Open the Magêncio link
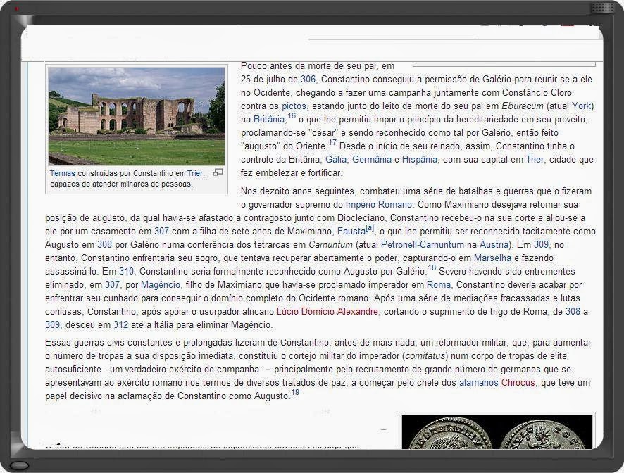This screenshot has width=624, height=473. click(x=161, y=285)
